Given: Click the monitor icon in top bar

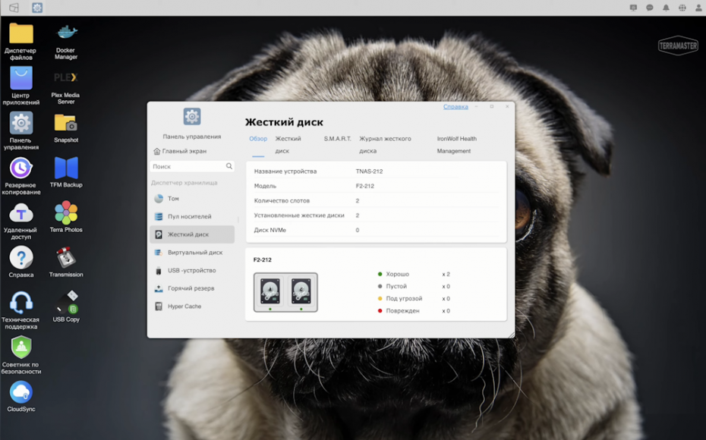Looking at the screenshot, I should point(634,8).
